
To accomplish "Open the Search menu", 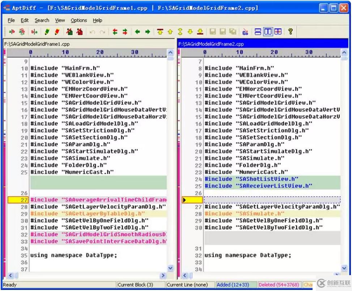I will [x=42, y=20].
